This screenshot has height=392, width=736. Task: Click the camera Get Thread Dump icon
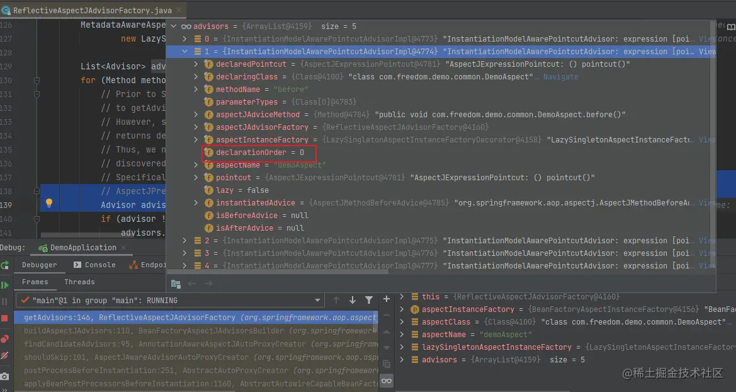click(4, 376)
